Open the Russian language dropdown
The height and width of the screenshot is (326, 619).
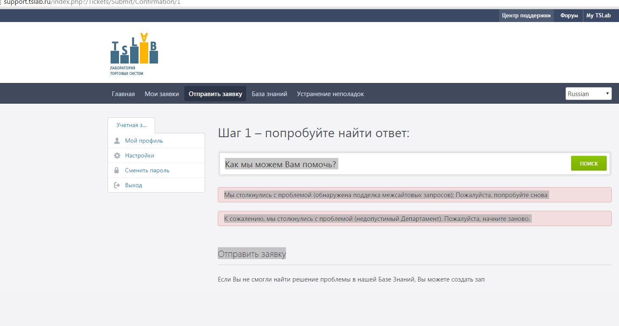(588, 94)
